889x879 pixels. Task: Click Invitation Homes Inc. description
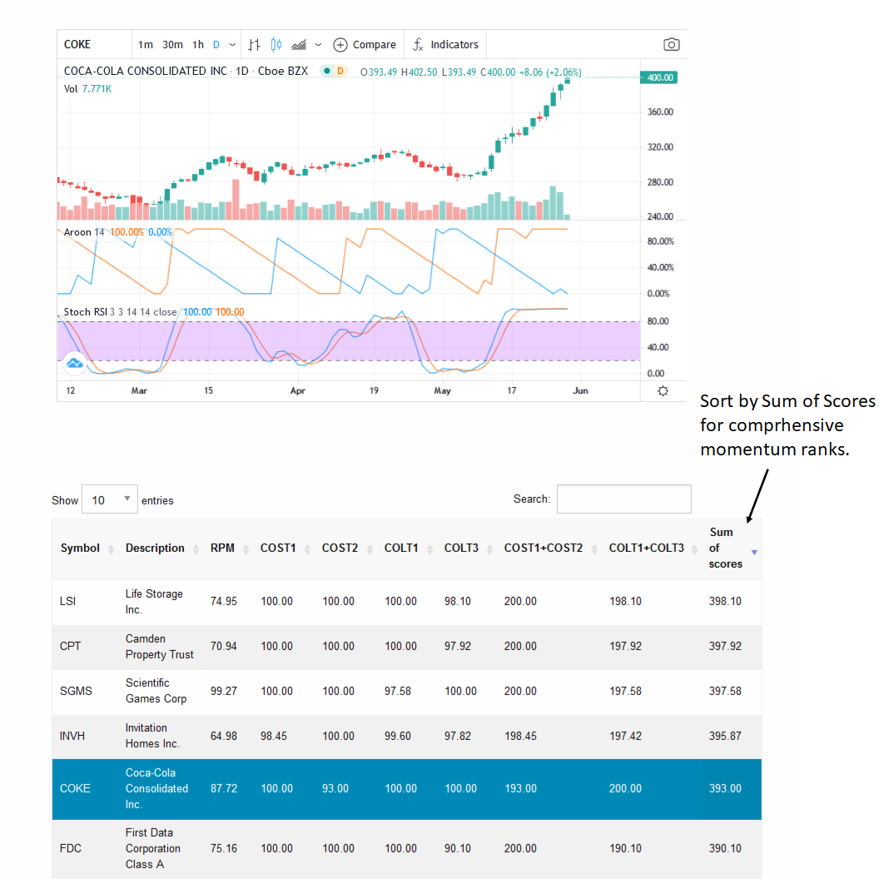coord(152,736)
